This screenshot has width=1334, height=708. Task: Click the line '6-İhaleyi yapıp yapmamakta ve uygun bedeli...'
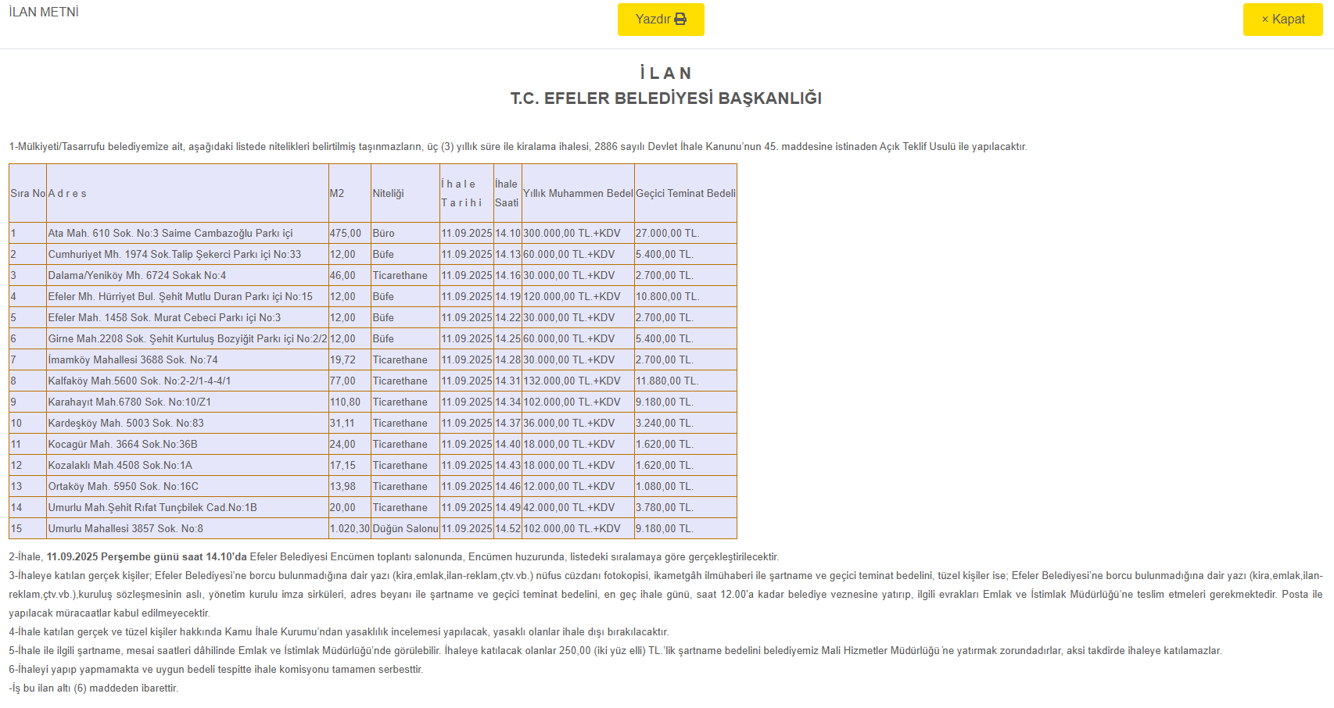click(216, 670)
